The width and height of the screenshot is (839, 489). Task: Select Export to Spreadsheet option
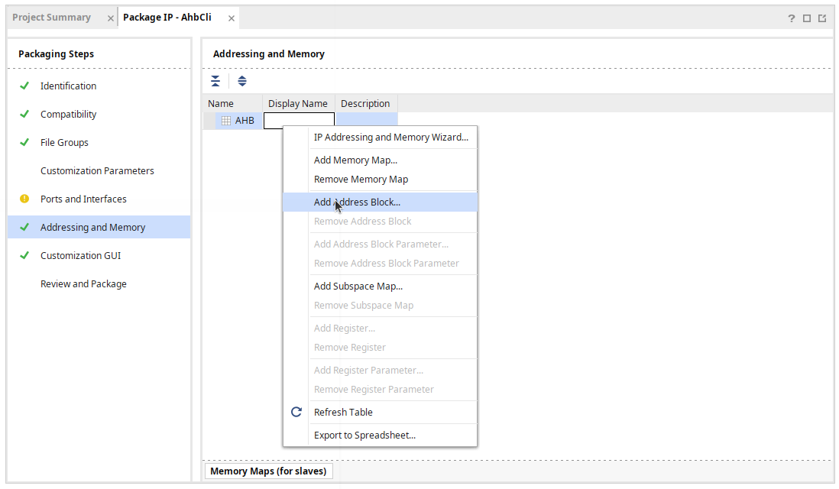coord(364,436)
